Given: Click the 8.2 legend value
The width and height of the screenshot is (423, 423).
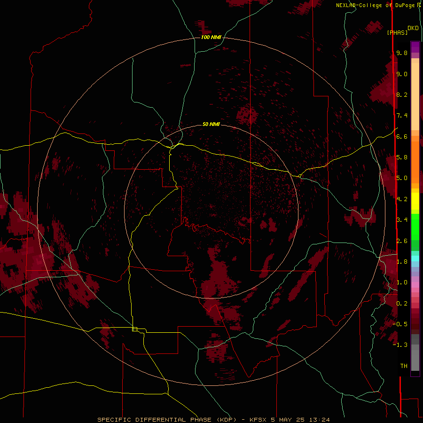Looking at the screenshot, I should 402,94.
